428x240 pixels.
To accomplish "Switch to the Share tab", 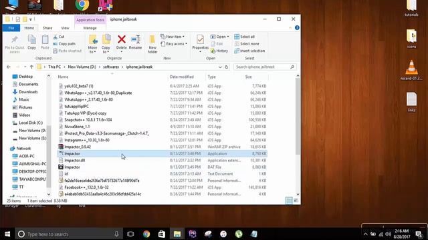I will click(x=47, y=28).
